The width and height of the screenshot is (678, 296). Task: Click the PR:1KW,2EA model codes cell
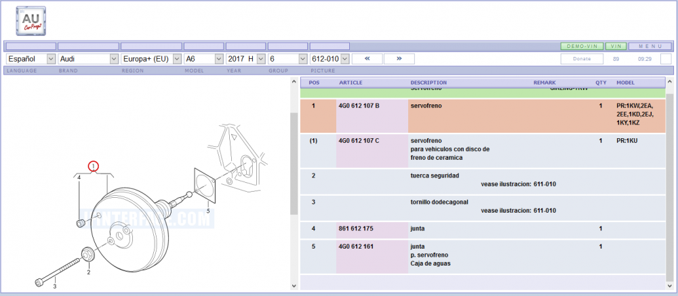point(636,114)
